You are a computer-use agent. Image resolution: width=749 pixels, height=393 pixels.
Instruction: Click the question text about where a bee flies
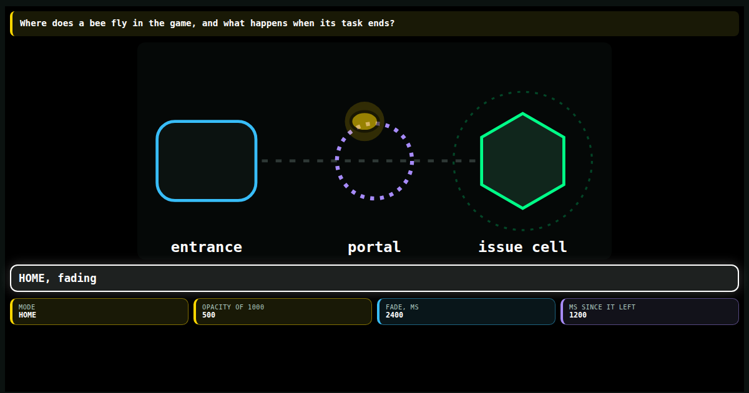pos(207,23)
